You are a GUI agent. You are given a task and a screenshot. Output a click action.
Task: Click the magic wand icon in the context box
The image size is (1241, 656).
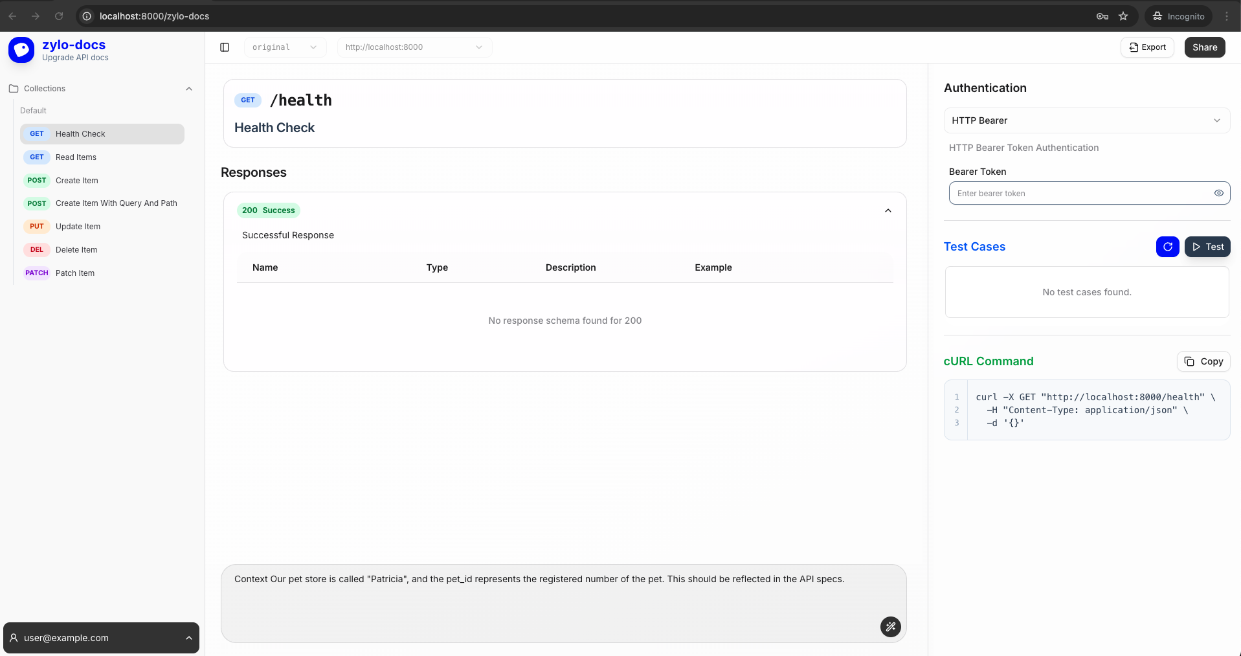(x=891, y=626)
